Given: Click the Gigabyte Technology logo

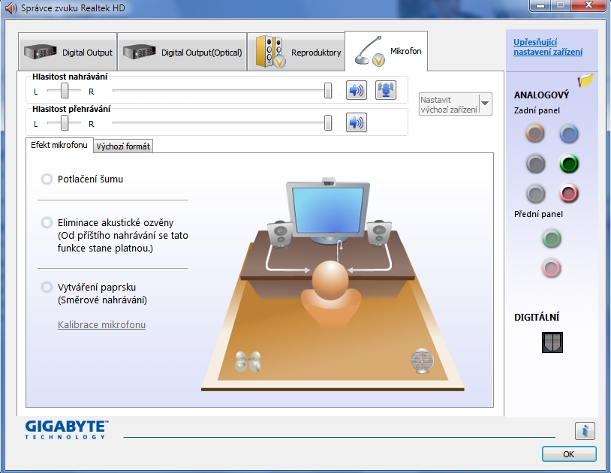Looking at the screenshot, I should coord(67,429).
